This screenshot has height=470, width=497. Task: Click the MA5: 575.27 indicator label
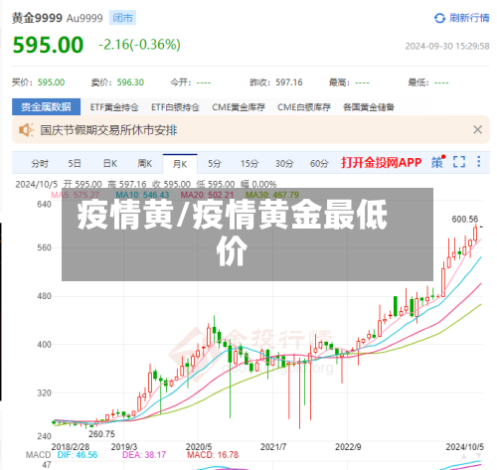click(75, 195)
